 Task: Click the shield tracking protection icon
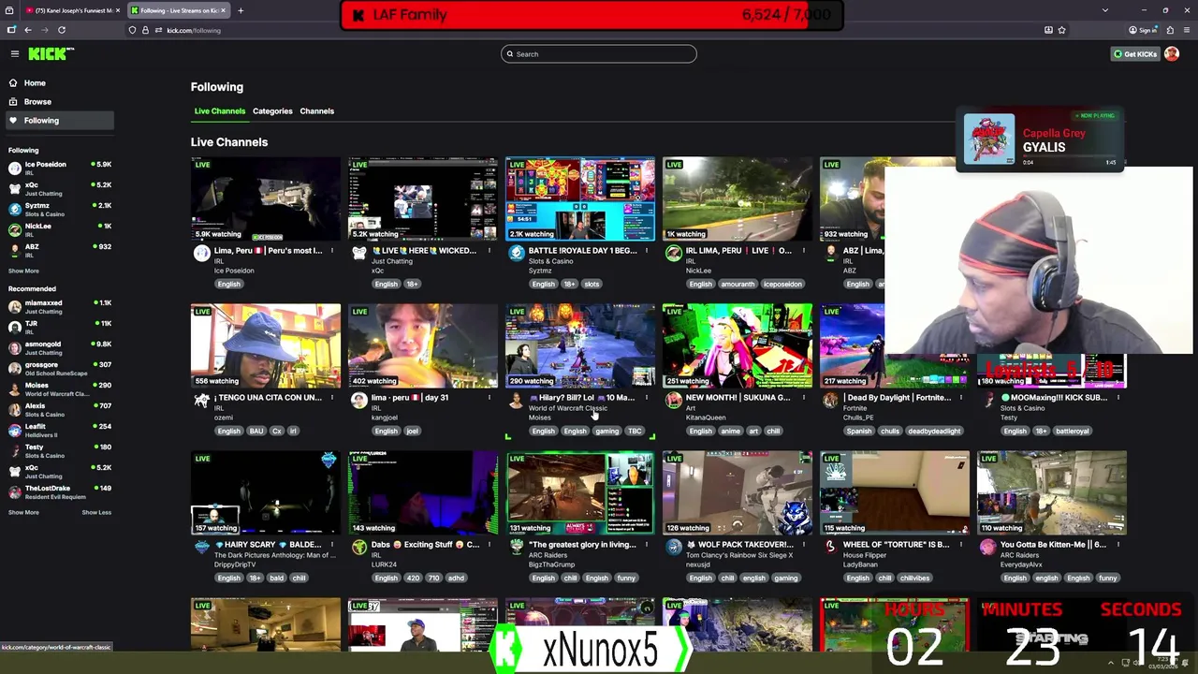[x=132, y=30]
